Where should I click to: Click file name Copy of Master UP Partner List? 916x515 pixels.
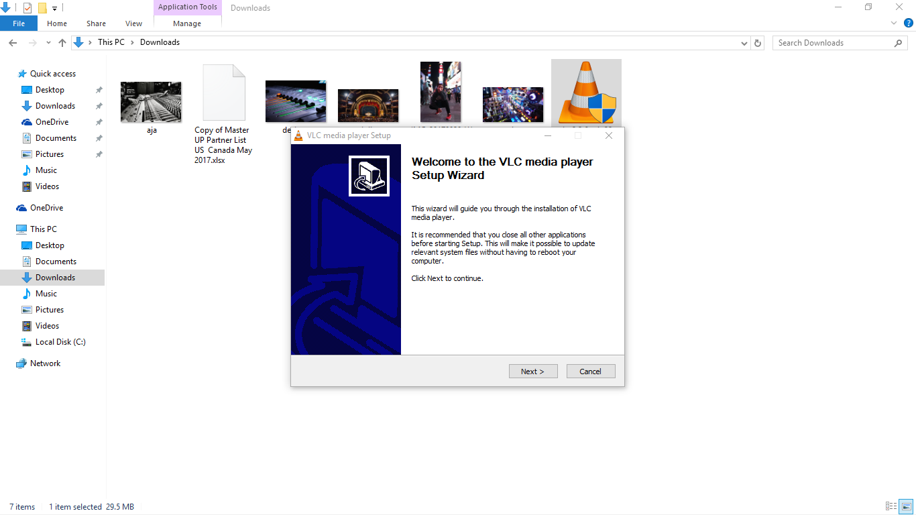223,145
